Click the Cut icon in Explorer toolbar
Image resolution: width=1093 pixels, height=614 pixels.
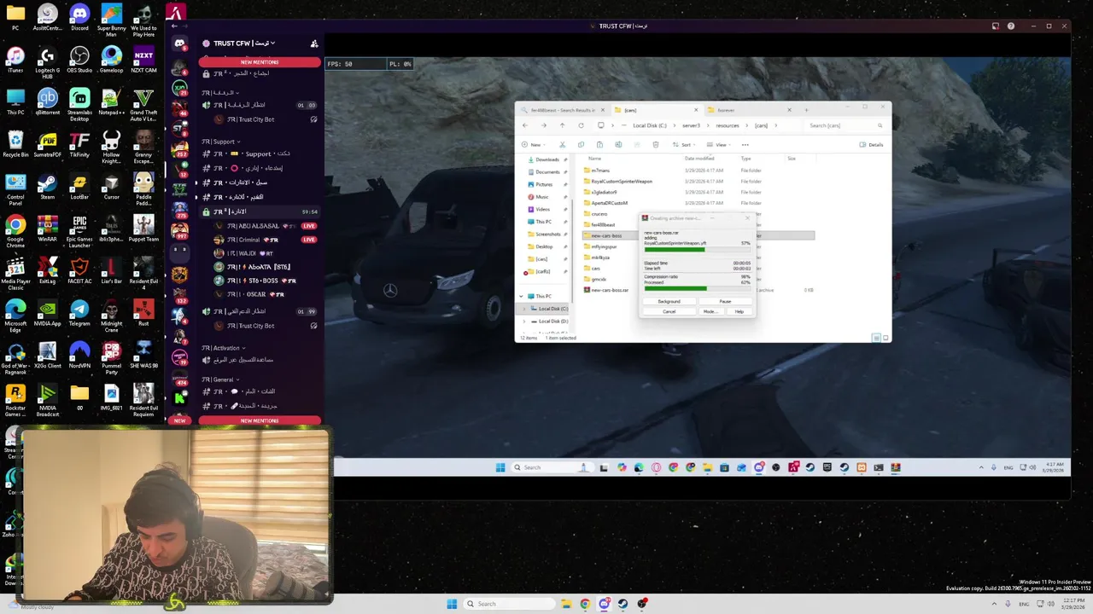pyautogui.click(x=562, y=145)
